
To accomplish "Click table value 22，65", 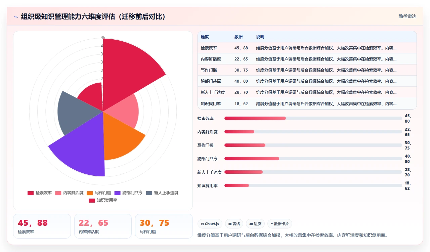I will coord(241,59).
